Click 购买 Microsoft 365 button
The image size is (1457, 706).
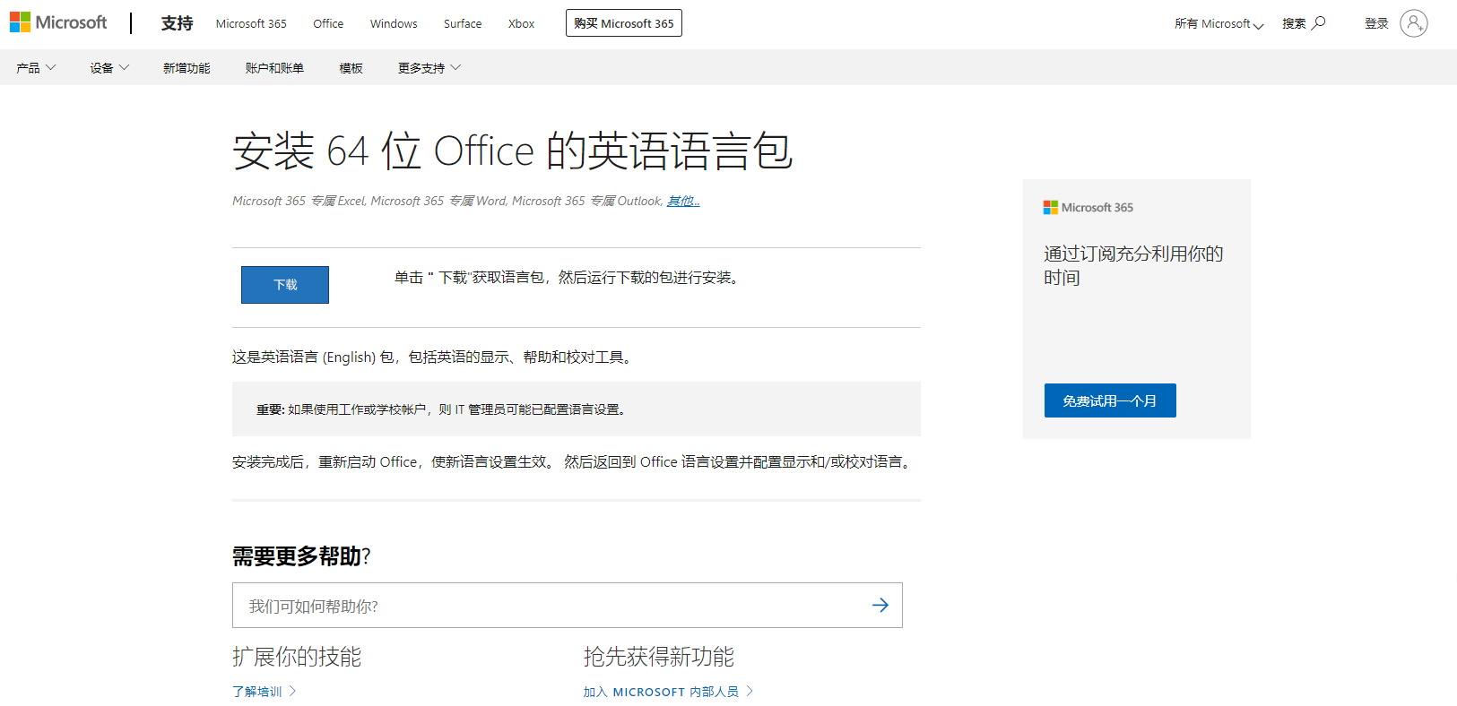624,23
